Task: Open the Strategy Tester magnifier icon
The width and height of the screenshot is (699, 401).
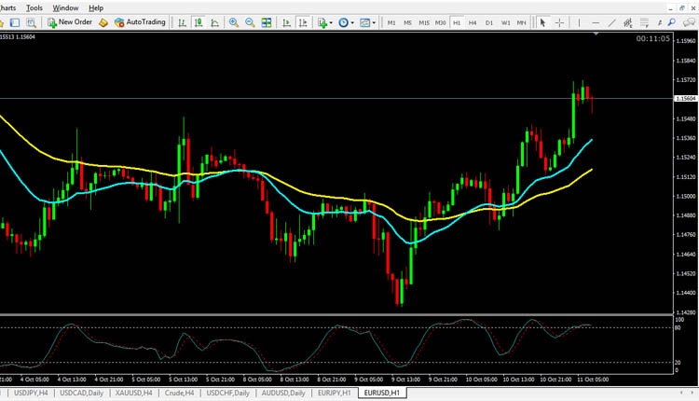Action: (x=31, y=22)
